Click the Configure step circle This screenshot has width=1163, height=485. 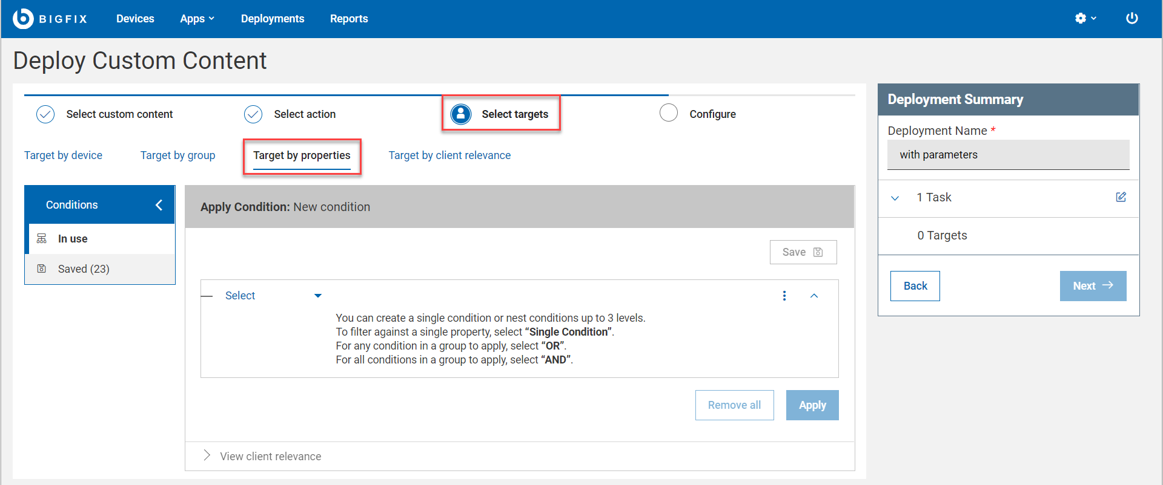coord(669,113)
